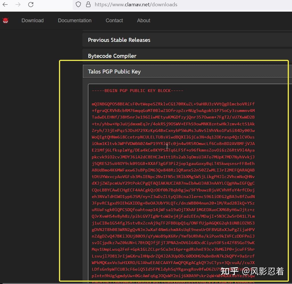Image resolution: width=292 pixels, height=284 pixels.
Task: Click the key line starting svICjpdkz7wZ0kUN
Action: [x=173, y=243]
